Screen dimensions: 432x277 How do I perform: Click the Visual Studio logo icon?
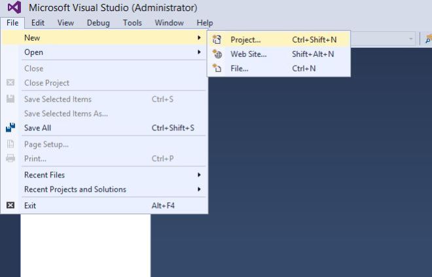tap(13, 9)
